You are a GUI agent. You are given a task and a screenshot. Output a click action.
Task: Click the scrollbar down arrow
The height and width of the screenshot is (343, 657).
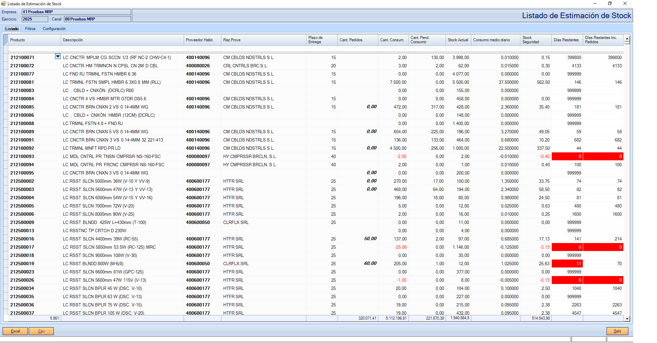(627, 319)
